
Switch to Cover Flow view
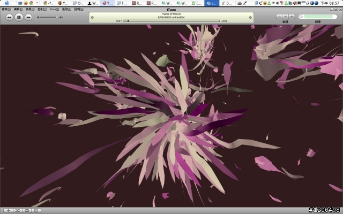[292, 17]
